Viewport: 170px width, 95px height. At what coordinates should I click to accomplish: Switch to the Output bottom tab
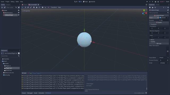(24, 93)
